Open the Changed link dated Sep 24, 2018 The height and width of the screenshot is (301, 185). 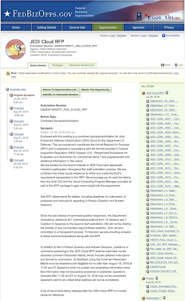pos(19,147)
